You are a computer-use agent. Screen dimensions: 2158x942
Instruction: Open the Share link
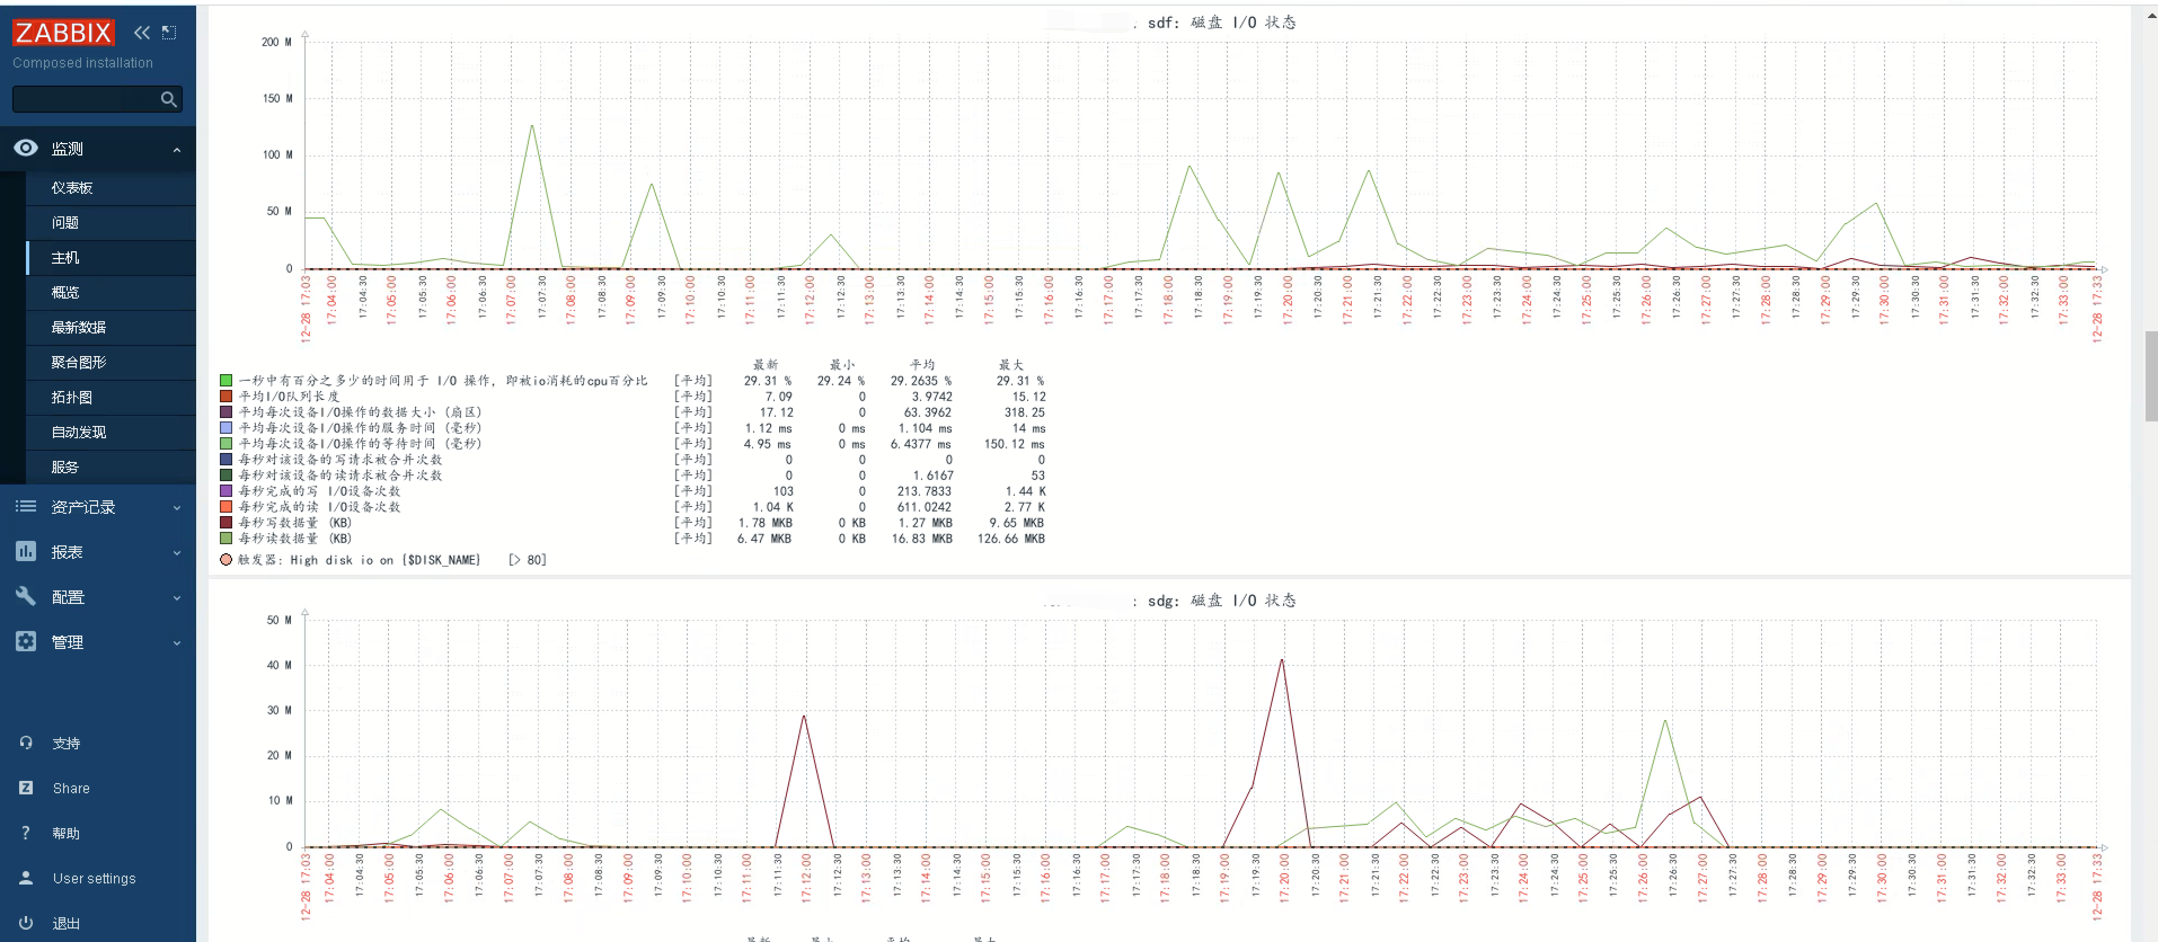71,788
